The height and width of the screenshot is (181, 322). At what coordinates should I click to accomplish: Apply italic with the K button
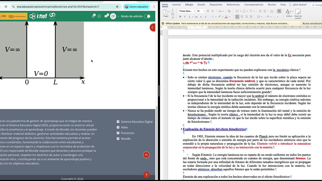(185, 17)
